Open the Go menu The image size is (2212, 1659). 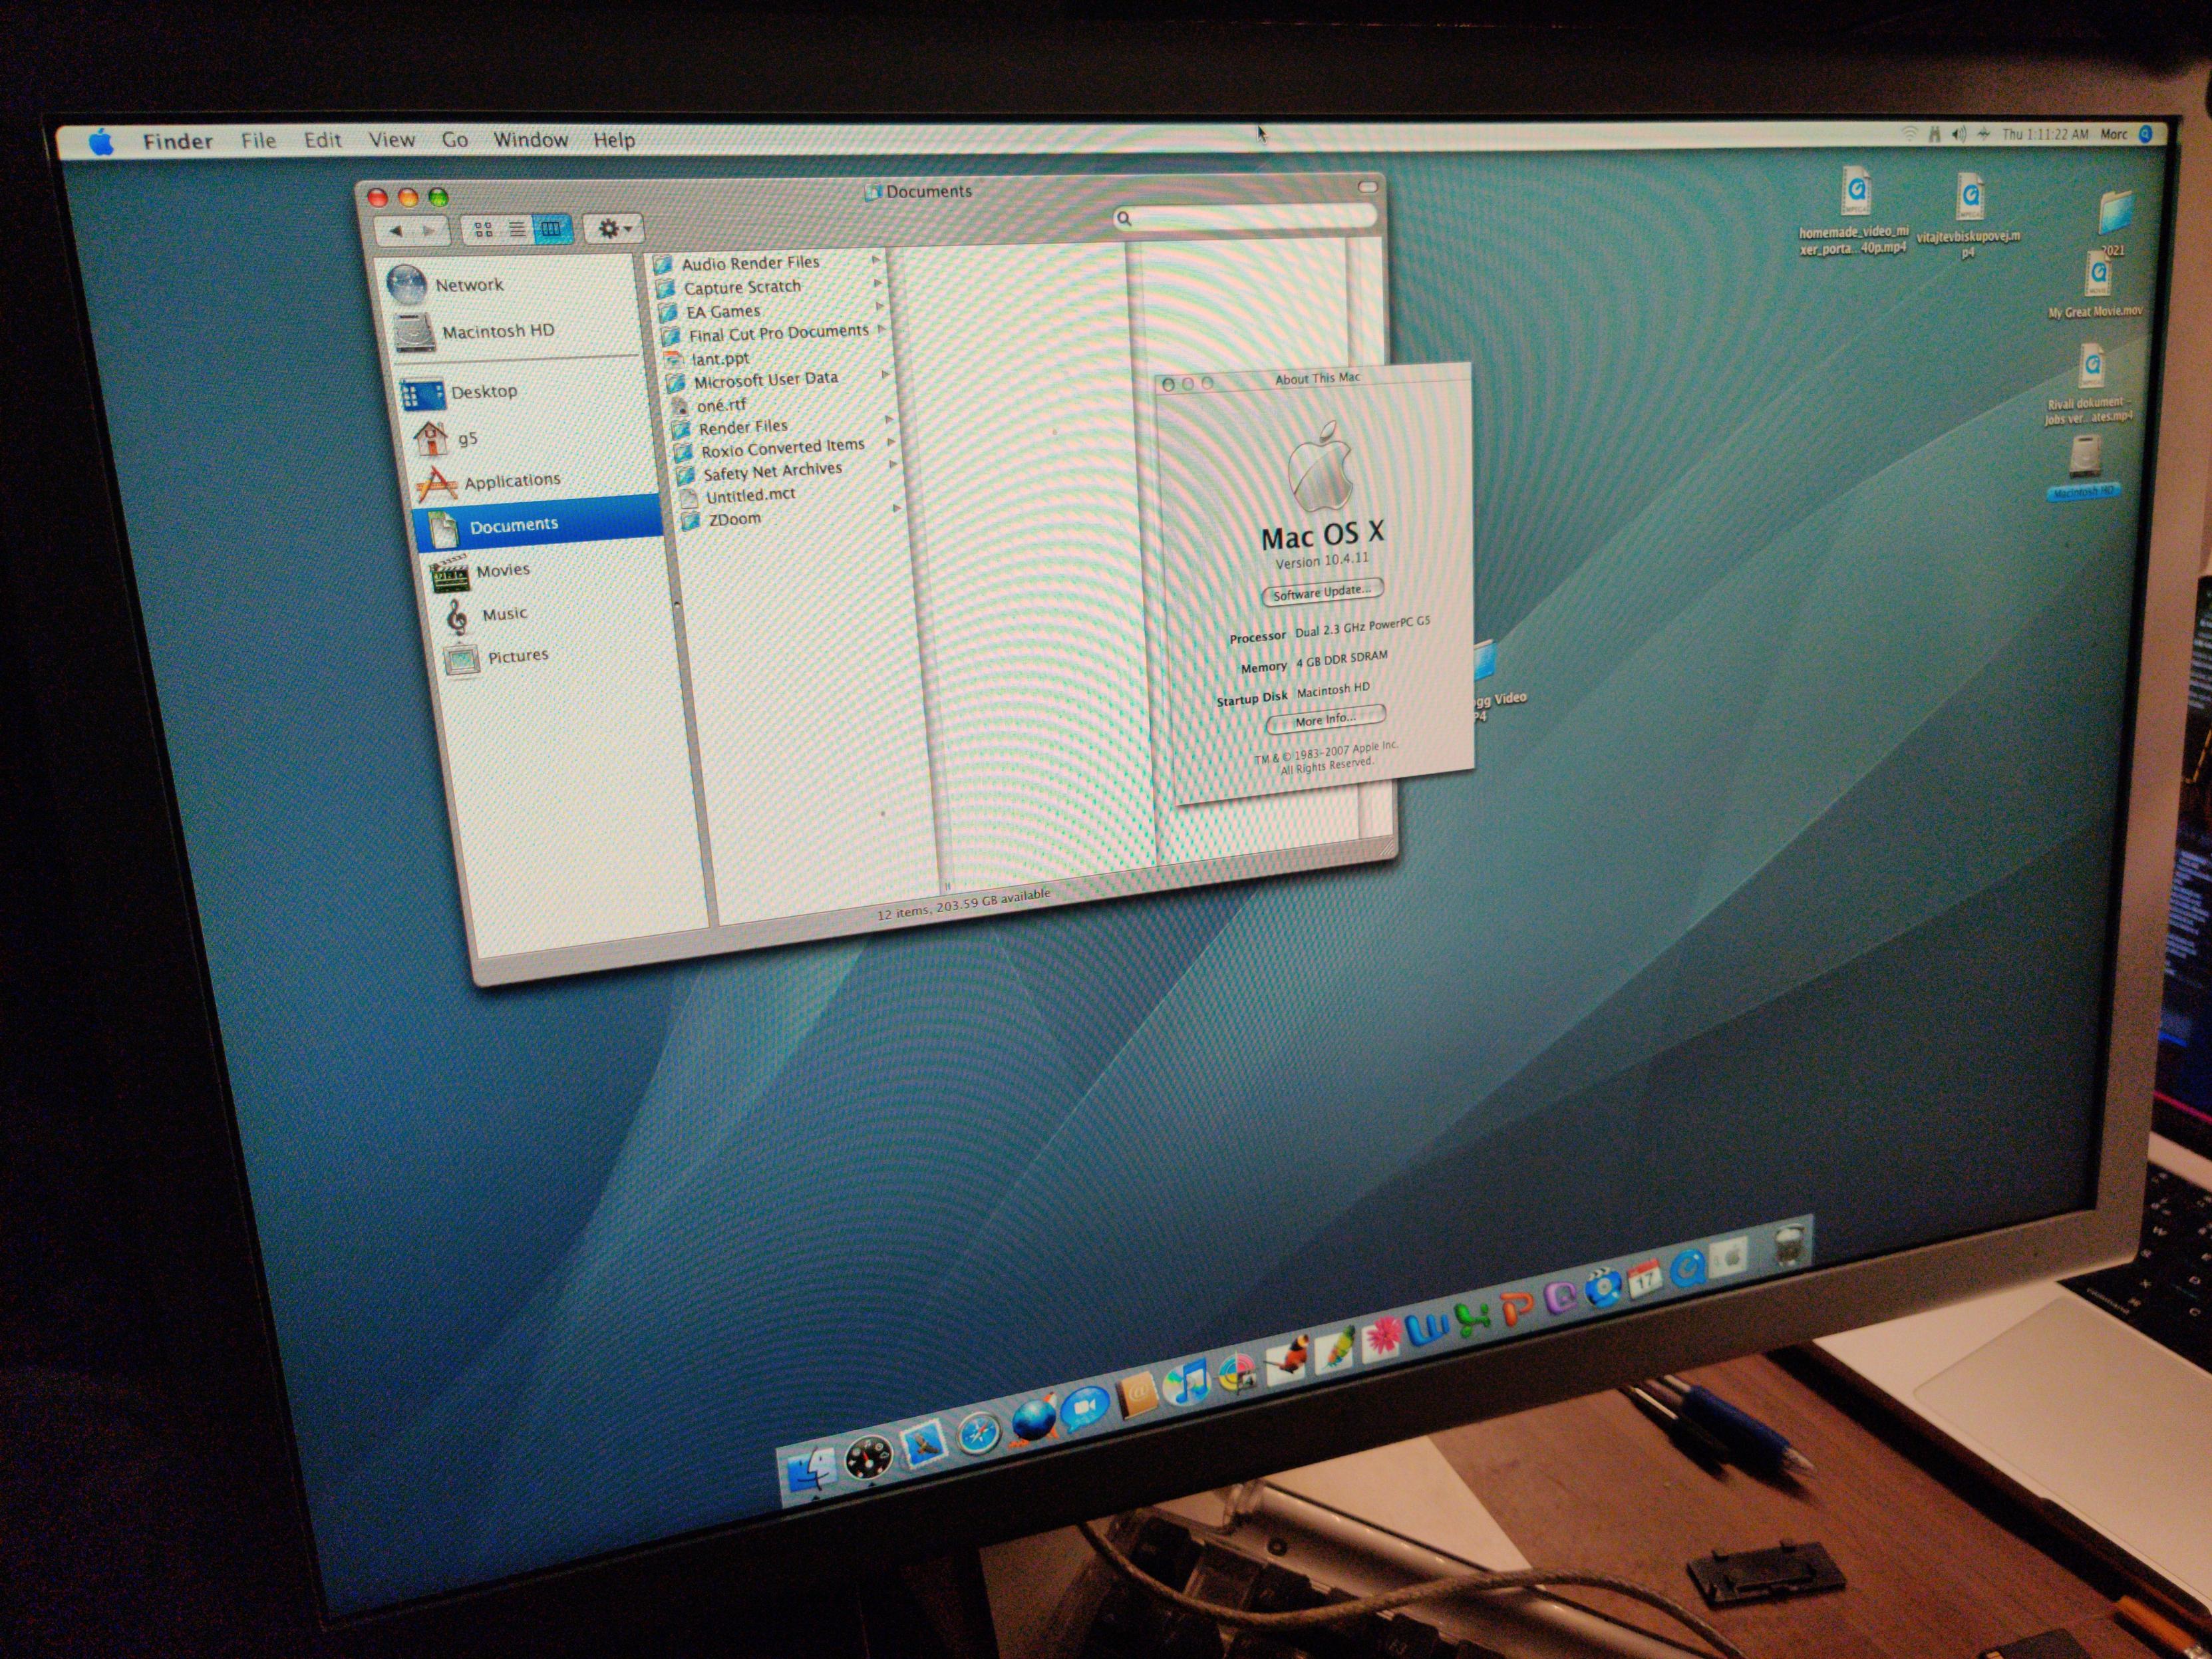tap(455, 140)
